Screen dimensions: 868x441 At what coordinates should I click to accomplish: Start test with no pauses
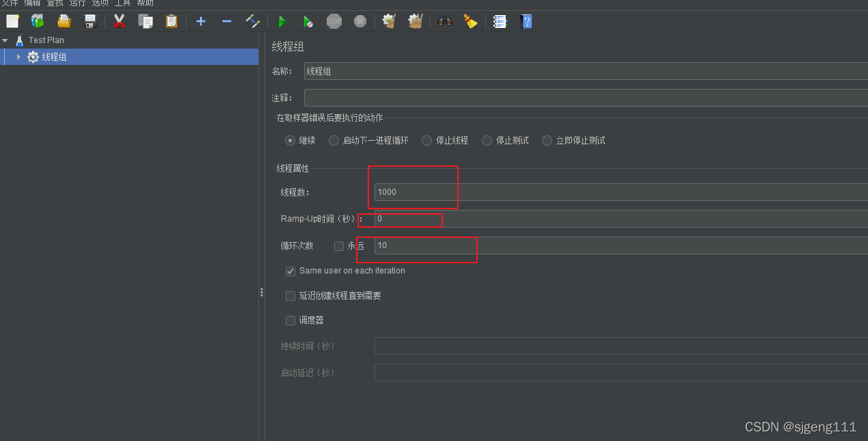pos(308,21)
